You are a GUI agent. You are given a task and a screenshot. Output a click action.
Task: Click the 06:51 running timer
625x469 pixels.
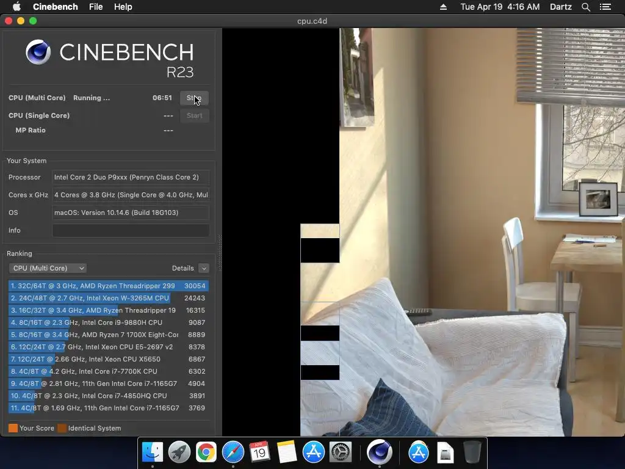(162, 98)
